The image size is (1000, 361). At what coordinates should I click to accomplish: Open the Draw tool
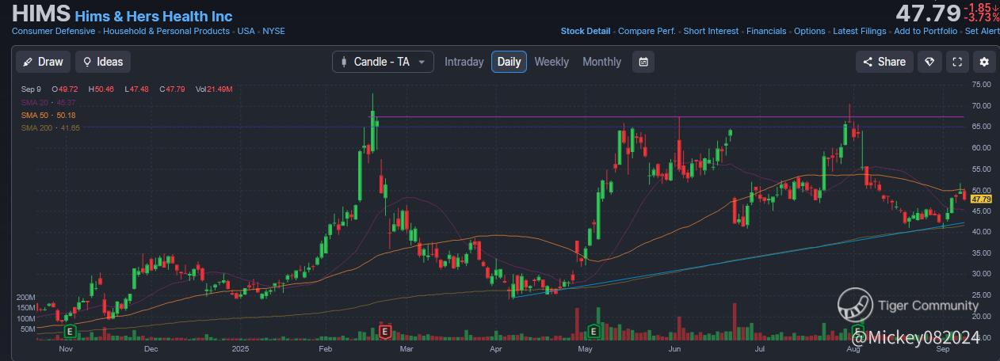click(43, 62)
